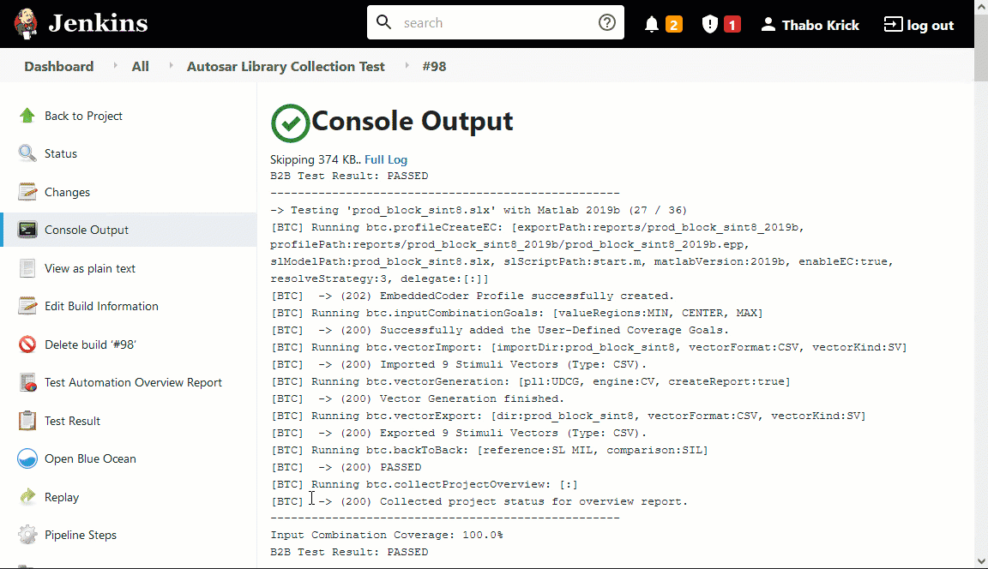This screenshot has width=988, height=569.
Task: Open the Edit Build Information pencil icon
Action: [x=27, y=306]
